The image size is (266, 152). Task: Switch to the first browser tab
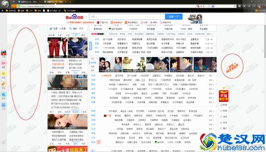click(x=29, y=2)
